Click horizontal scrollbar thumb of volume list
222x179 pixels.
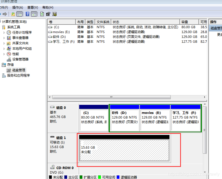coord(111,97)
